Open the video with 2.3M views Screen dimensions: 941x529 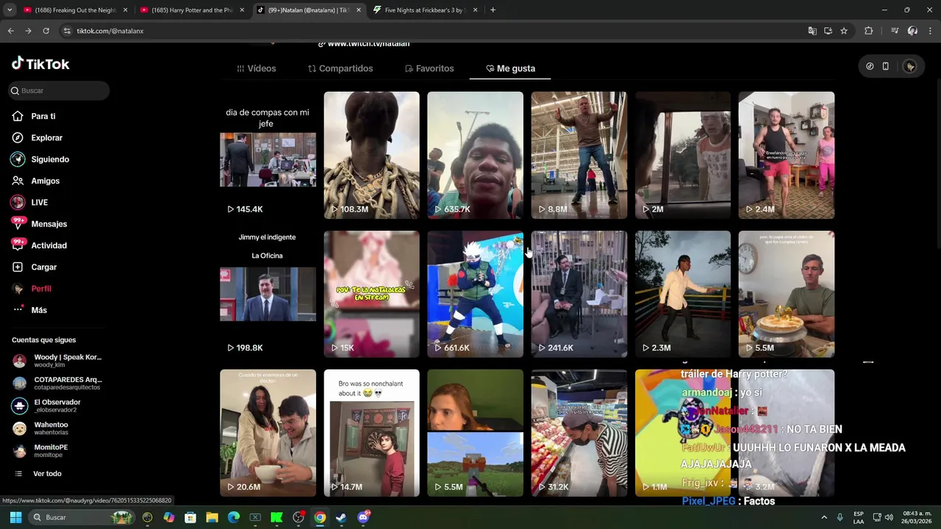click(x=682, y=294)
